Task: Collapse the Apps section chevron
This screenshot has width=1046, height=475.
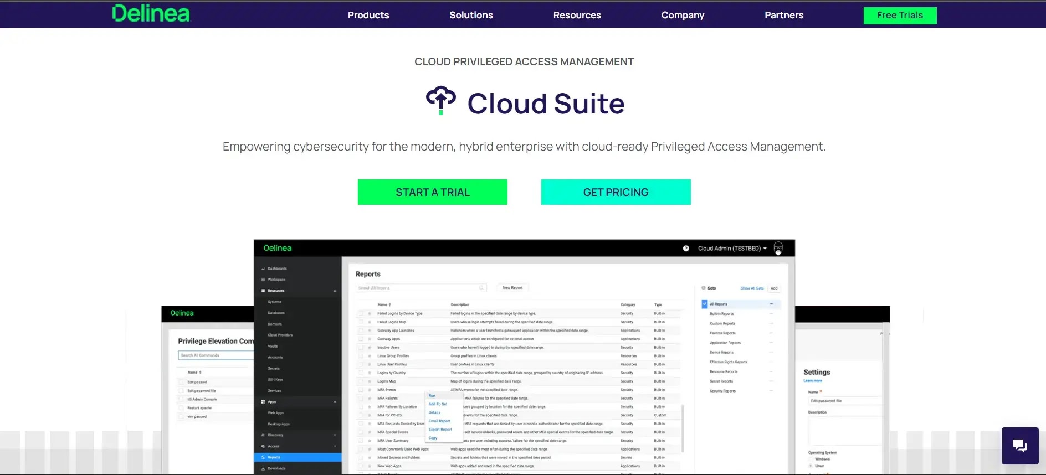Action: [335, 402]
